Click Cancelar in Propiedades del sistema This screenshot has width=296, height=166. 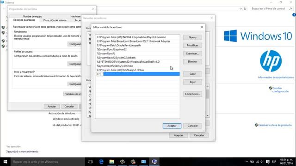pyautogui.click(x=69, y=107)
